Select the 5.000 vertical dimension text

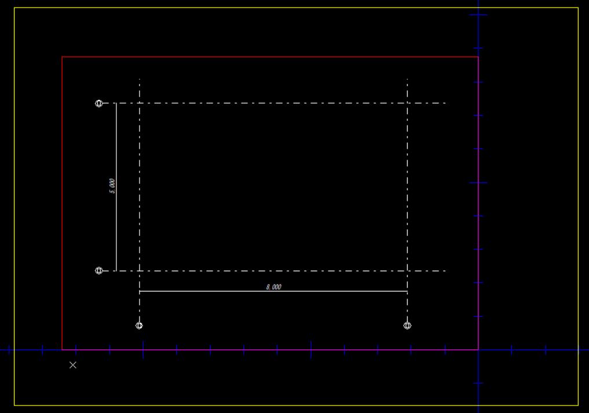(112, 186)
